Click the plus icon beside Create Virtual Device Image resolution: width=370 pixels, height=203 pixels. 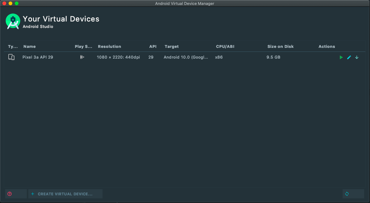33,194
